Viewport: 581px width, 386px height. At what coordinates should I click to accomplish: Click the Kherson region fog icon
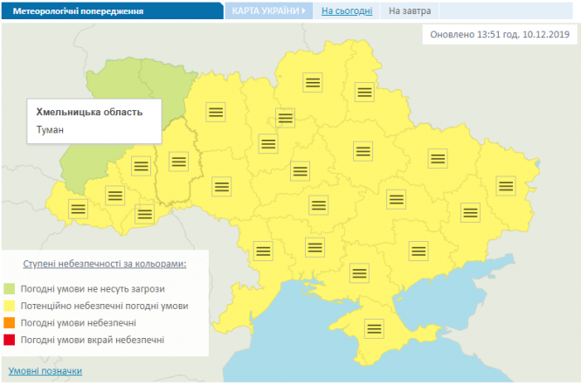(359, 272)
